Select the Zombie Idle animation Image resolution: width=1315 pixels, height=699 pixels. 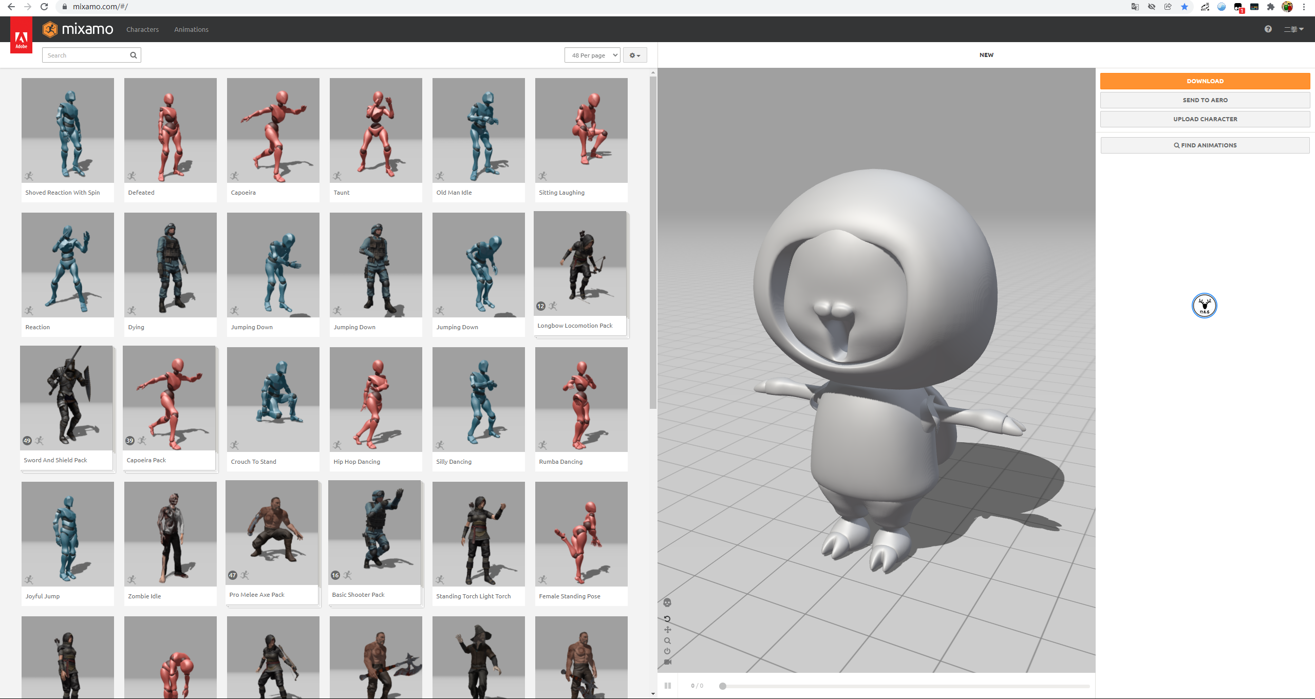point(171,544)
